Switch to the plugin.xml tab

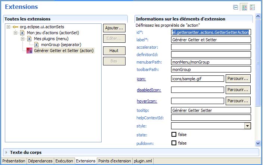(x=142, y=161)
